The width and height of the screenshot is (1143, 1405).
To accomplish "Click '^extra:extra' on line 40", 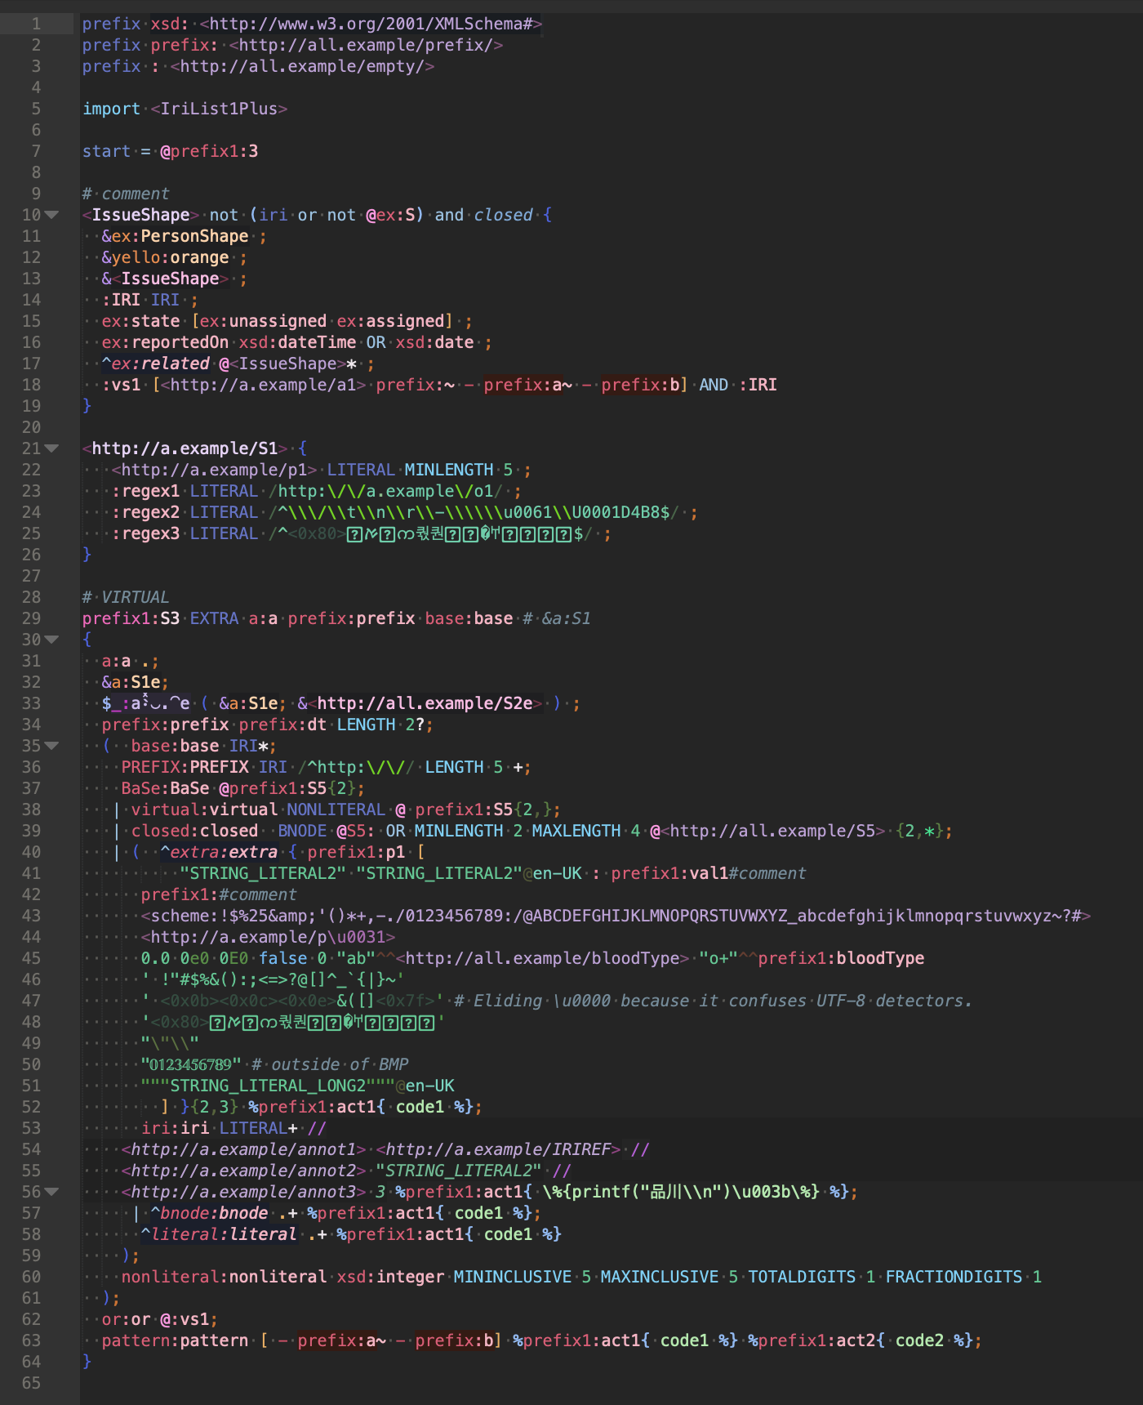I will coord(219,852).
